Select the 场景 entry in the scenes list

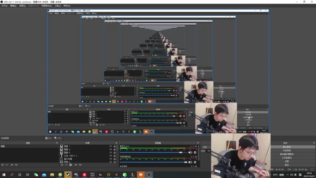(x=29, y=146)
